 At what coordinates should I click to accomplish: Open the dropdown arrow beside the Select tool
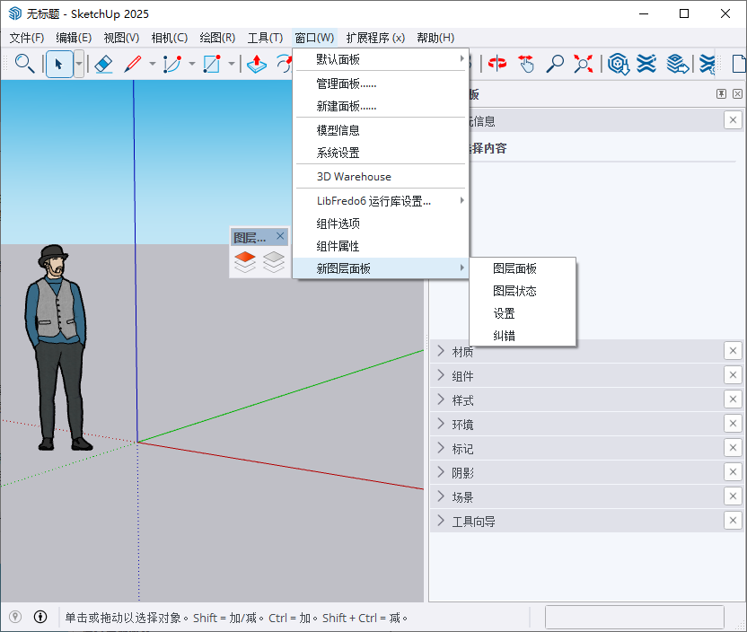tap(80, 64)
